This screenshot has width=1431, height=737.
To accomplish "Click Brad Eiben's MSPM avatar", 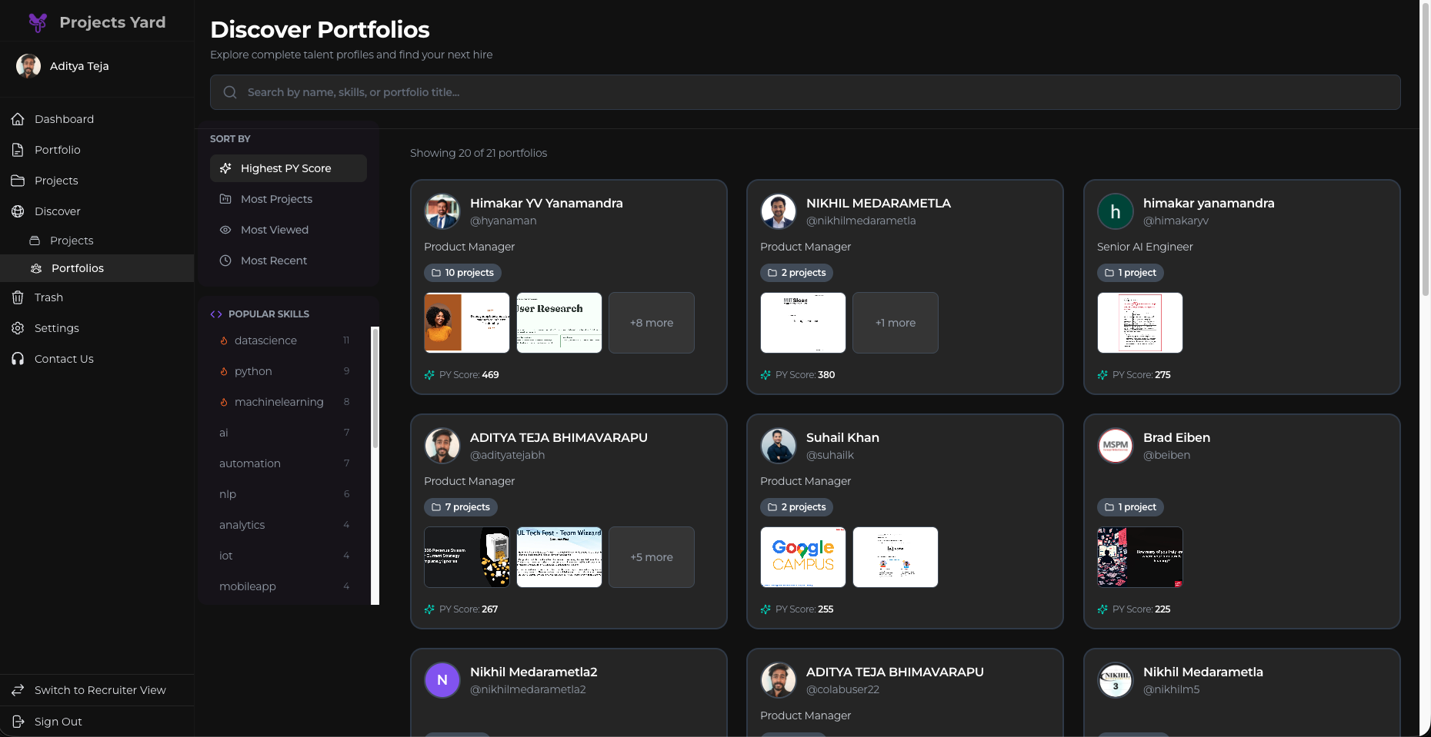I will (1116, 446).
